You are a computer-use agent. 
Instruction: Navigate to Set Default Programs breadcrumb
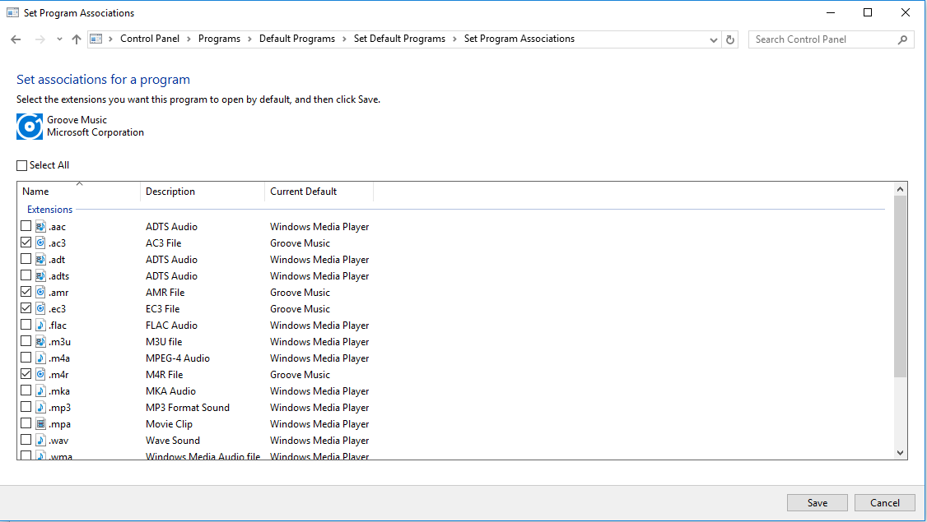click(399, 39)
